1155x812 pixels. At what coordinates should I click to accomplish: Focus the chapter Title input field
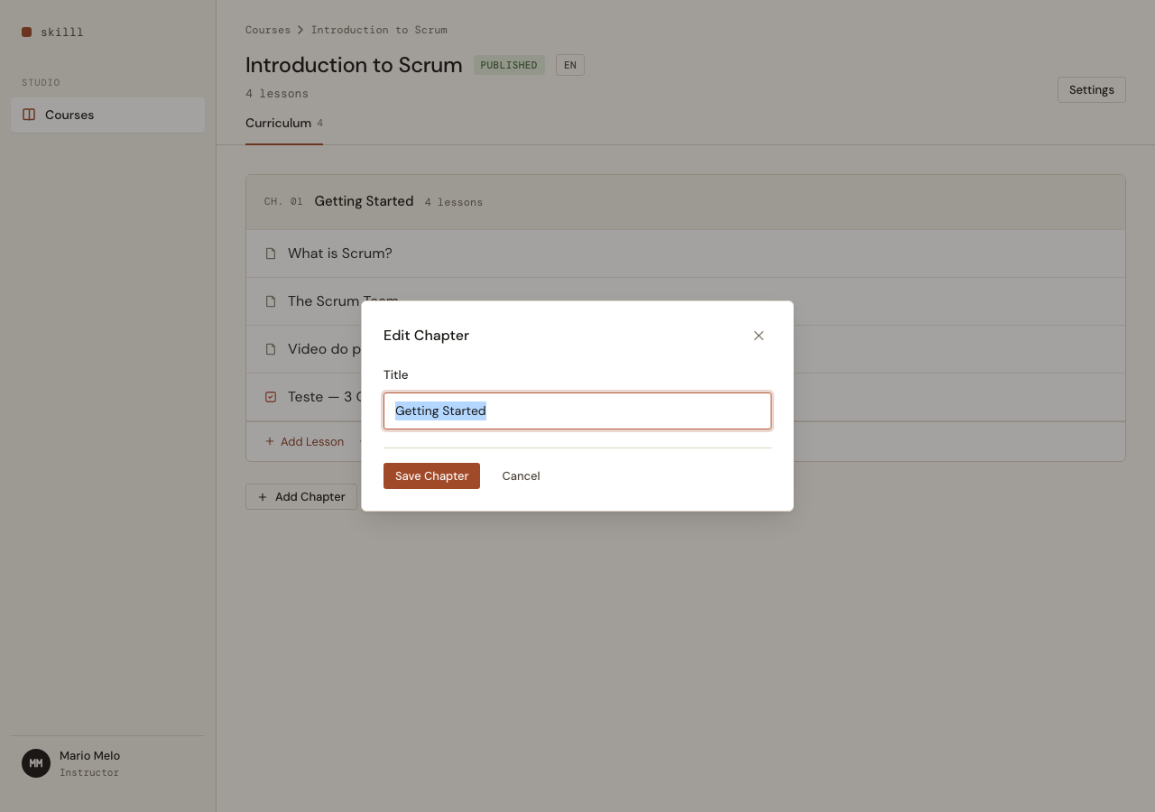(577, 411)
